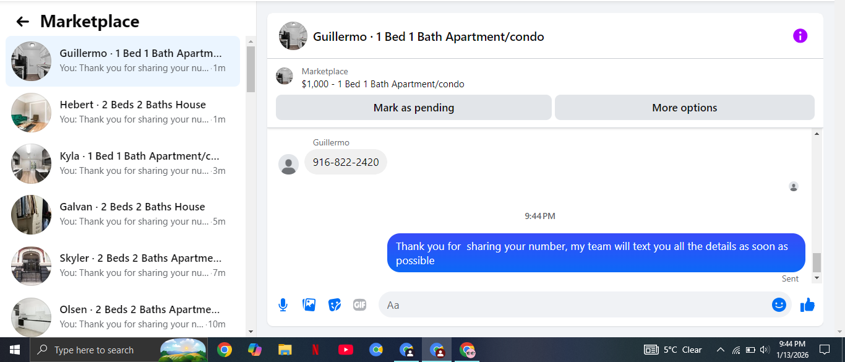Click the microphone voice clip icon
The image size is (845, 362).
point(283,304)
